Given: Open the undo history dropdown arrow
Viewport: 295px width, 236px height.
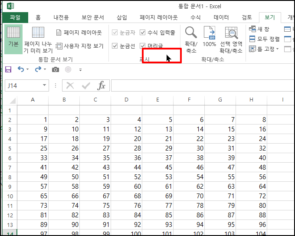Looking at the screenshot, I should click(x=27, y=69).
